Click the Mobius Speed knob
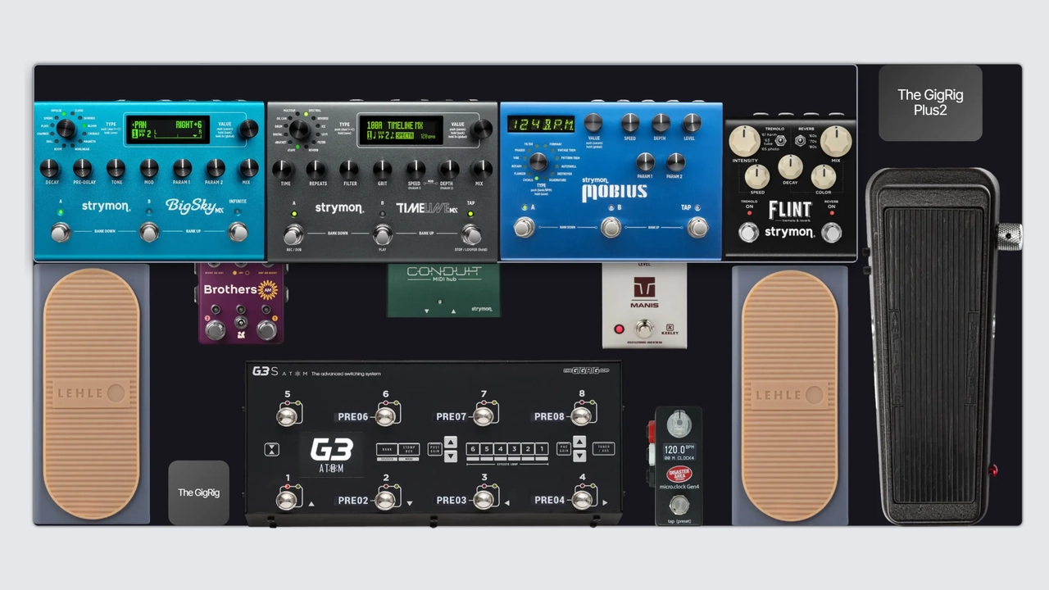 click(629, 123)
